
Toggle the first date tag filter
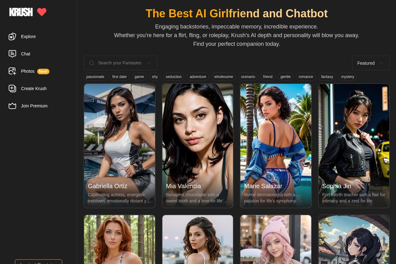(119, 77)
